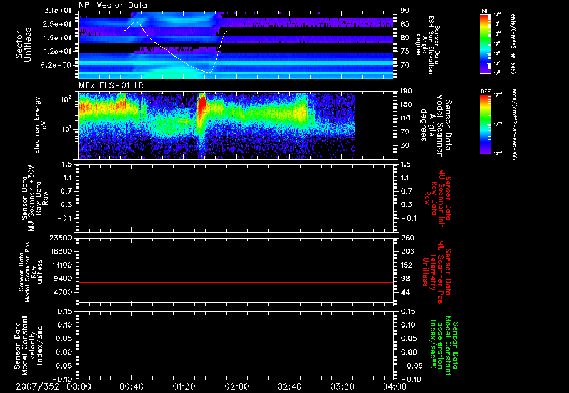This screenshot has height=393, width=569.
Task: Click the red scanner position line at 98
Action: point(236,282)
